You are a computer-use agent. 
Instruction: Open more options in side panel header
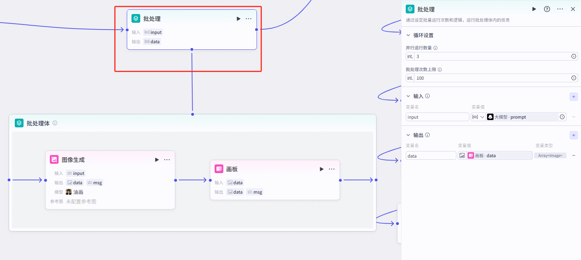tap(560, 9)
